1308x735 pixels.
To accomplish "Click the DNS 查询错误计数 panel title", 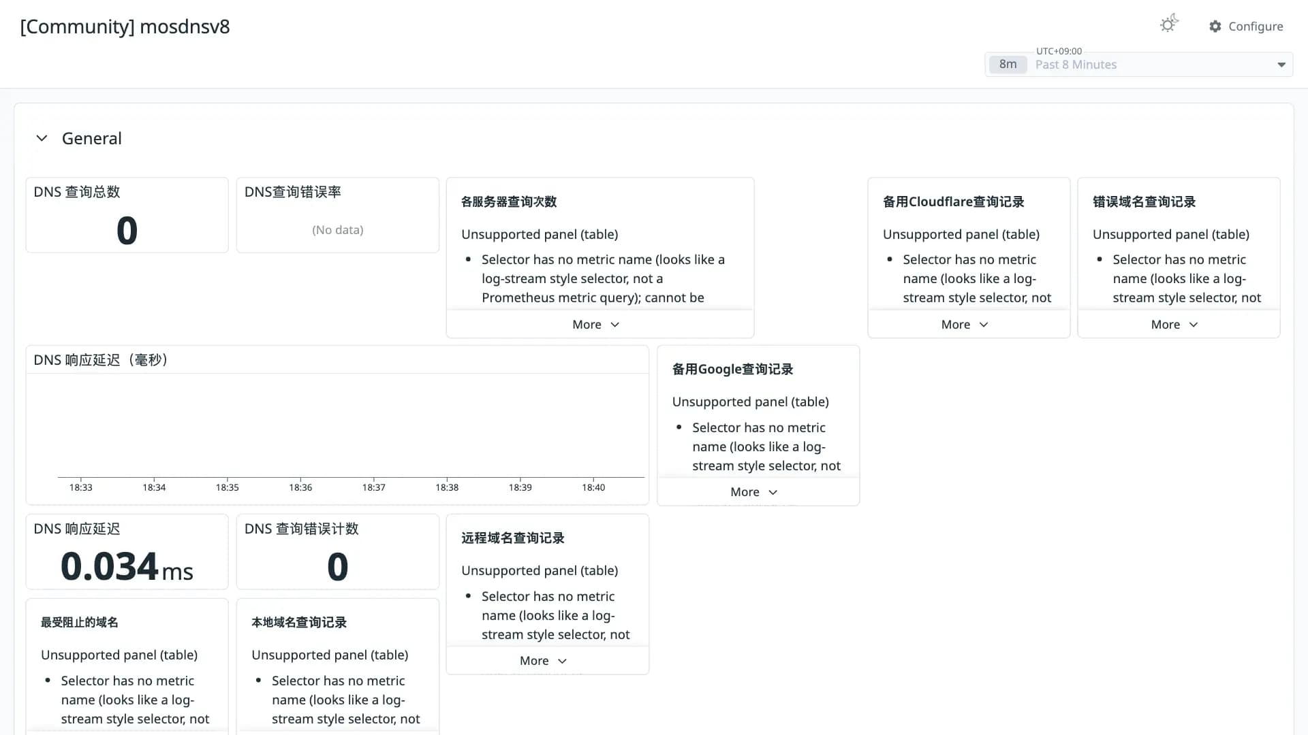I will (x=302, y=529).
